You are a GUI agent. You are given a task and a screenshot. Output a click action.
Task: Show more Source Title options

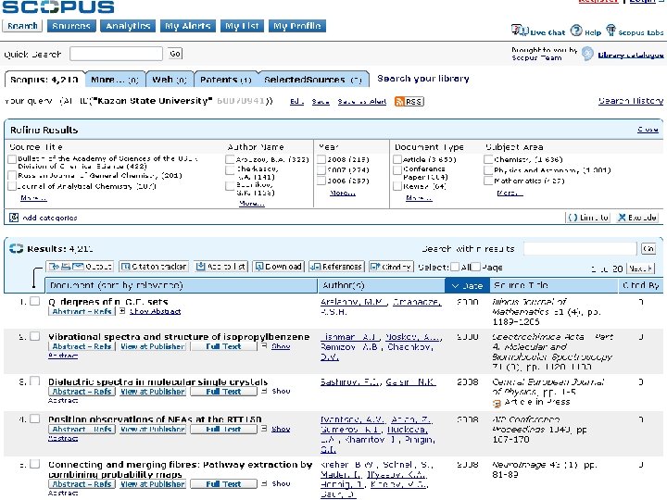coord(33,198)
